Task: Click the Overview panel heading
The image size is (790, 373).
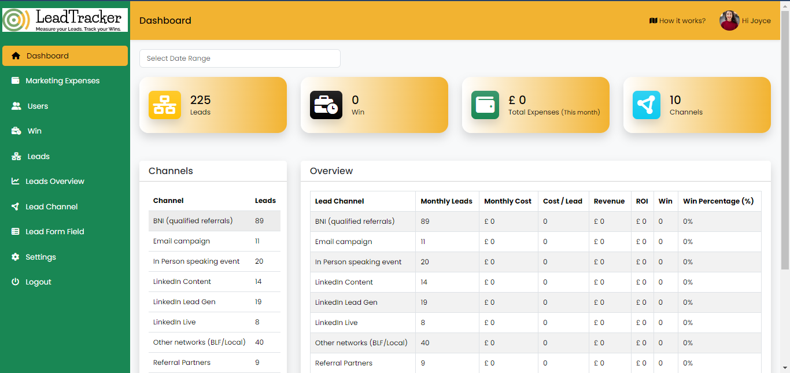Action: pyautogui.click(x=331, y=171)
